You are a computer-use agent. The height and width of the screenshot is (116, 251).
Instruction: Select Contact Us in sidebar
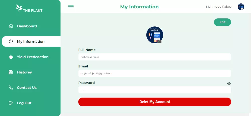click(x=27, y=87)
